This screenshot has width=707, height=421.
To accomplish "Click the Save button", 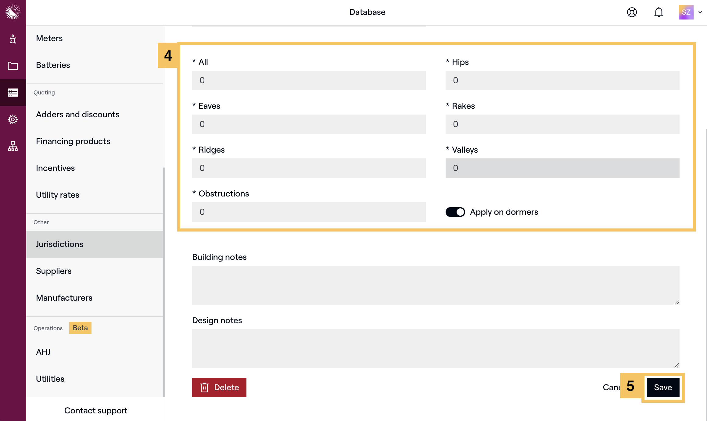I will click(663, 387).
